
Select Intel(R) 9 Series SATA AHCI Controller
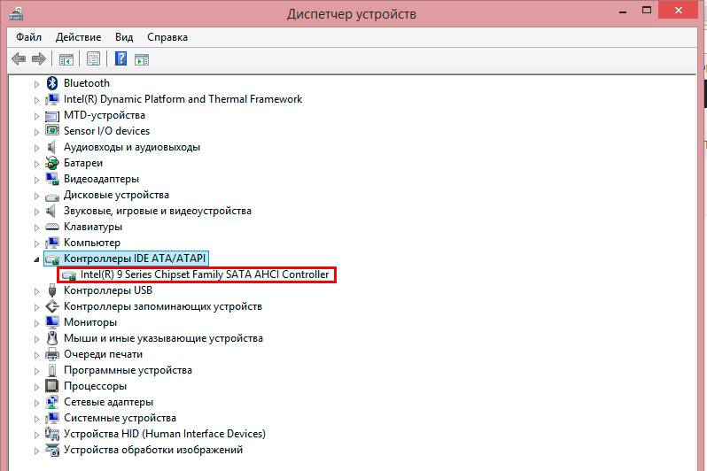click(x=205, y=274)
